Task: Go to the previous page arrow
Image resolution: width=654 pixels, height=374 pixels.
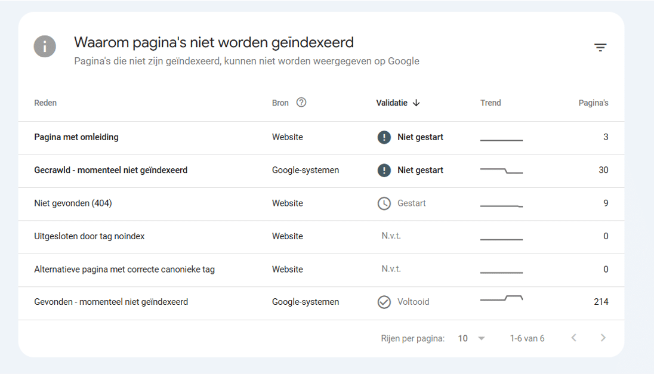Action: pos(574,338)
